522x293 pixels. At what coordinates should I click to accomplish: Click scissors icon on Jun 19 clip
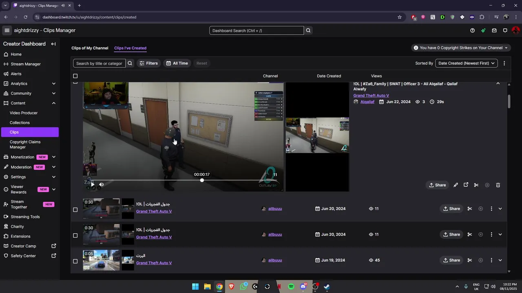coord(470,260)
